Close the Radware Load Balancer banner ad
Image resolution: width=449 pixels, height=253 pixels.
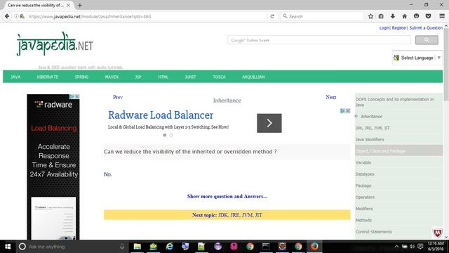(x=348, y=111)
